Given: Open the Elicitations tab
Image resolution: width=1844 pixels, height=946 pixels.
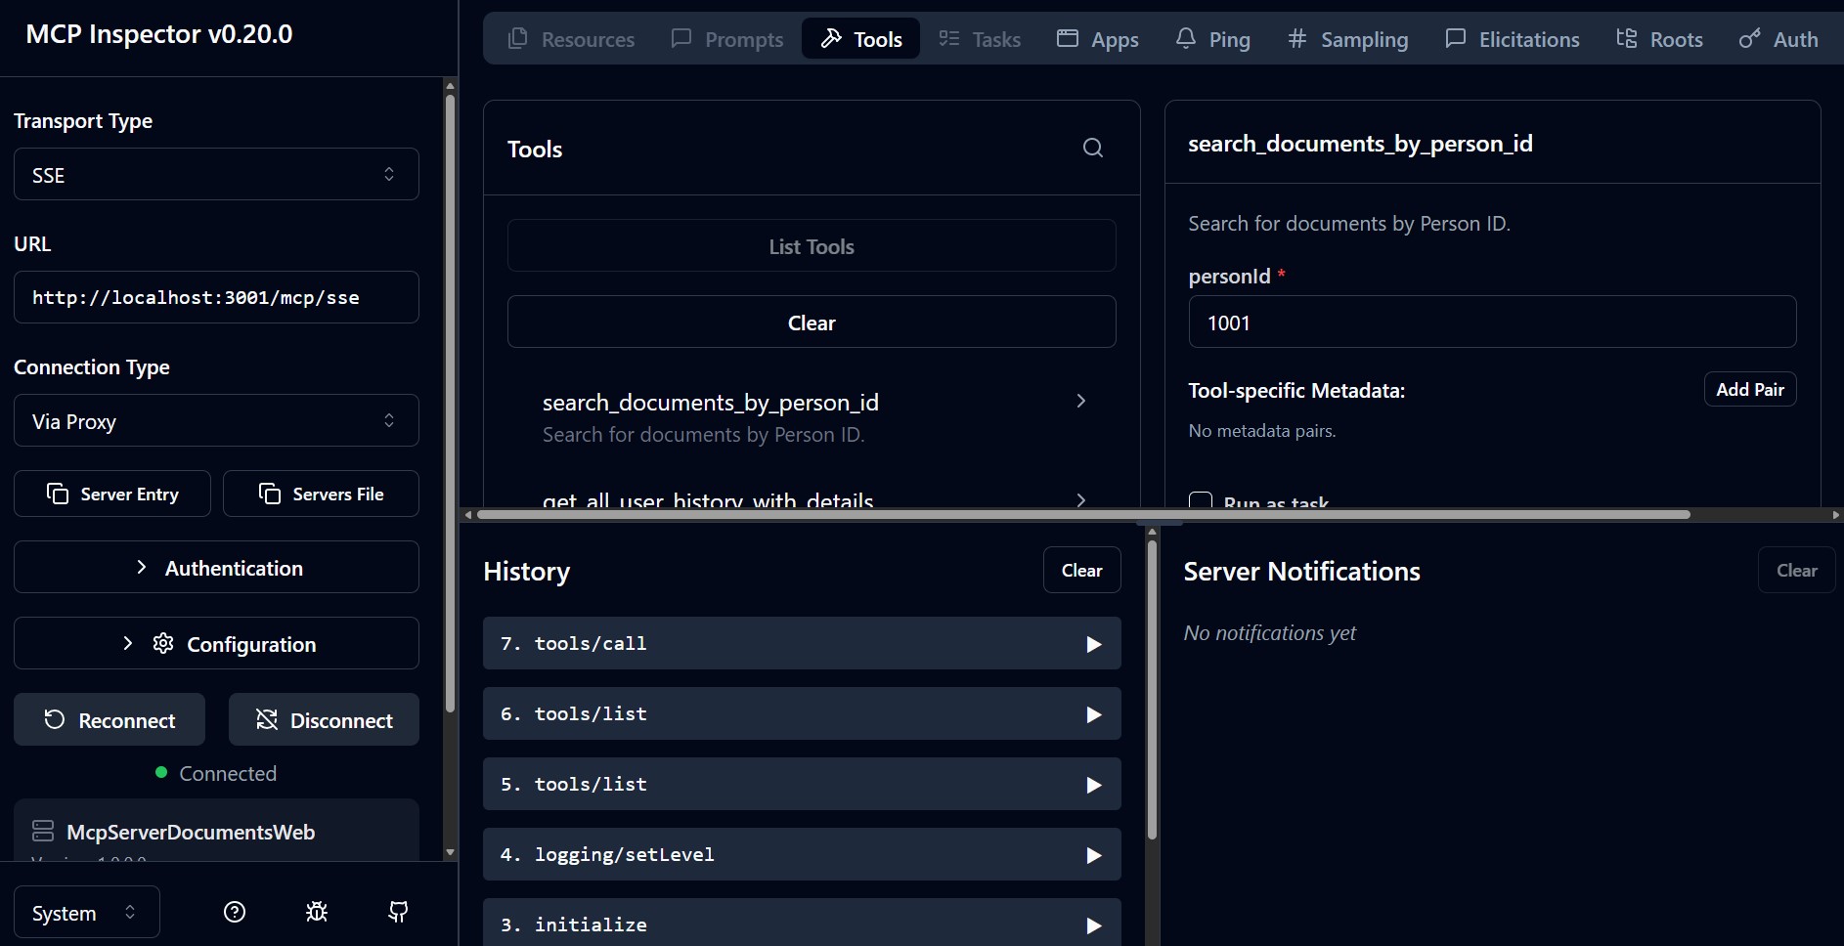Looking at the screenshot, I should click(1512, 39).
